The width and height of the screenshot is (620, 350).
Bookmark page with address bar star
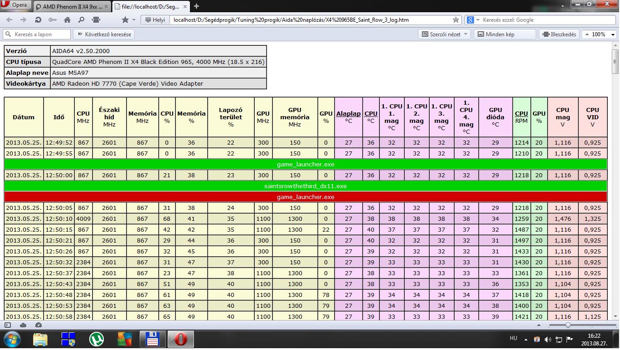[x=456, y=20]
